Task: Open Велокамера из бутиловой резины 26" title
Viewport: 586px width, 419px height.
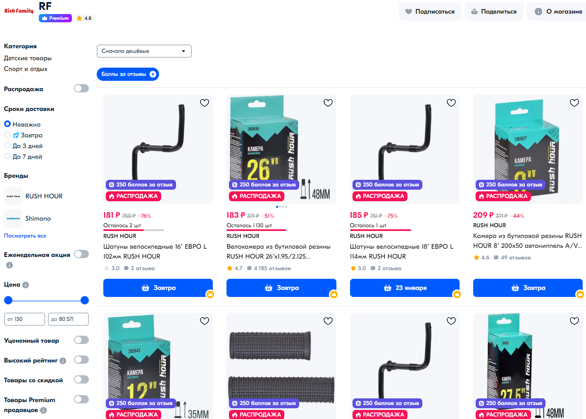Action: click(x=279, y=251)
